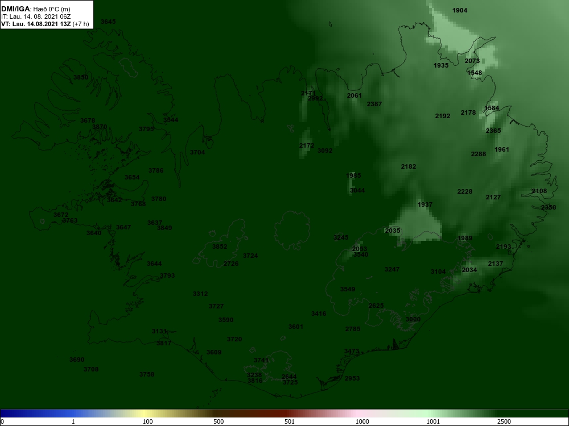Screen dimensions: 569x426
Task: Click the map value '2061'
Action: [354, 95]
